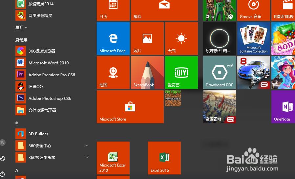Open the 电影和电视 tile
This screenshot has width=295, height=179.
[283, 10]
